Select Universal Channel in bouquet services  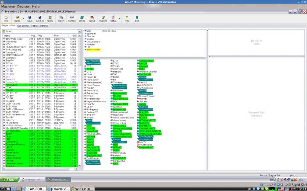point(146,72)
